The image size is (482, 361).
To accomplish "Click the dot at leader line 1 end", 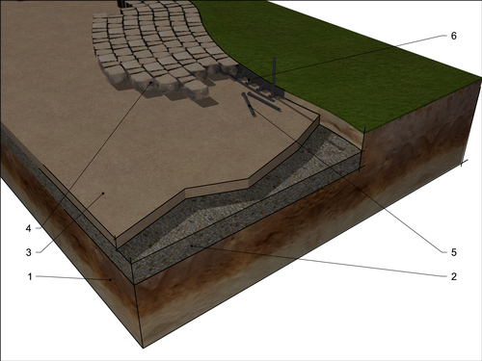I will [111, 280].
